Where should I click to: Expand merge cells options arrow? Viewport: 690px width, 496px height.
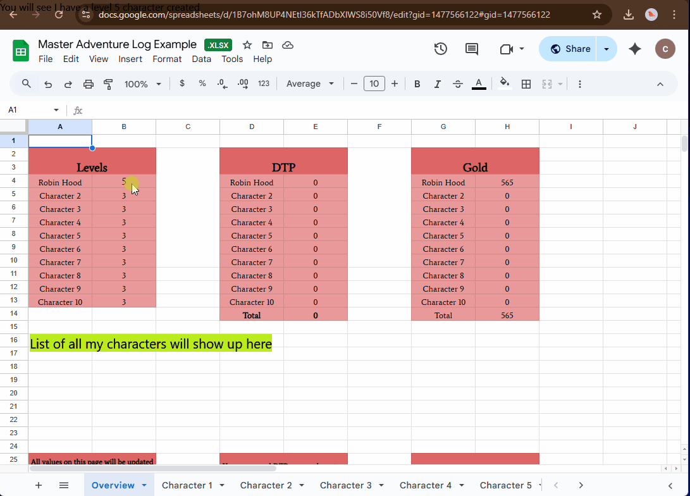pos(560,84)
